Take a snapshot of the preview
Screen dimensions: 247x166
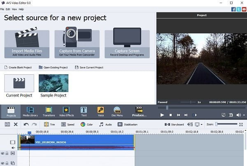[x=231, y=115]
